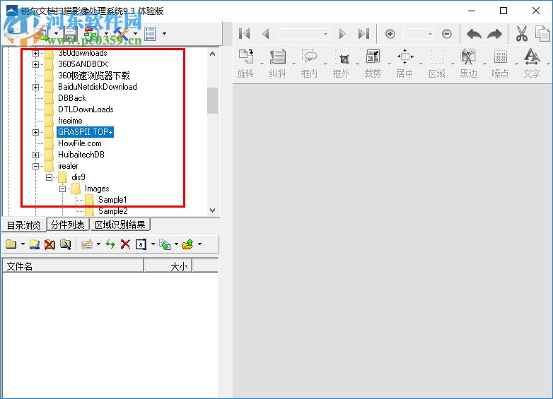
Task: Open the zoom level combo box
Action: [x=418, y=34]
